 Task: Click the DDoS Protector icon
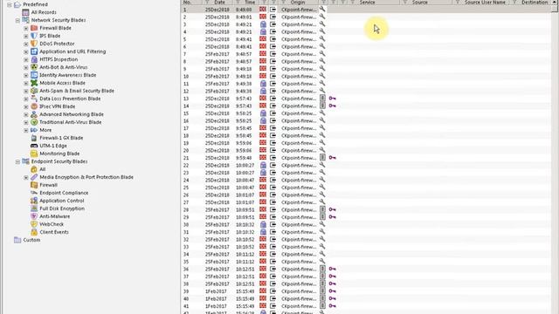click(34, 44)
